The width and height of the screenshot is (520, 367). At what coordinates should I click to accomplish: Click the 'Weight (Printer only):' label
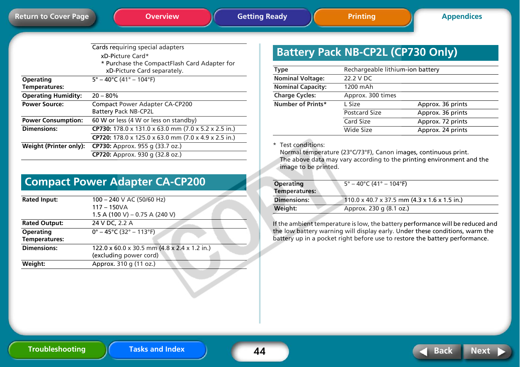coord(54,146)
